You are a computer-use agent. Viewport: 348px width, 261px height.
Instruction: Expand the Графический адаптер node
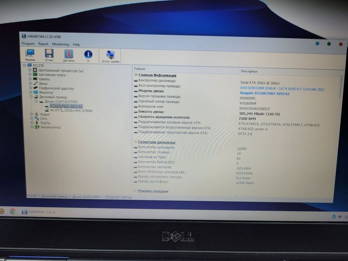31,87
